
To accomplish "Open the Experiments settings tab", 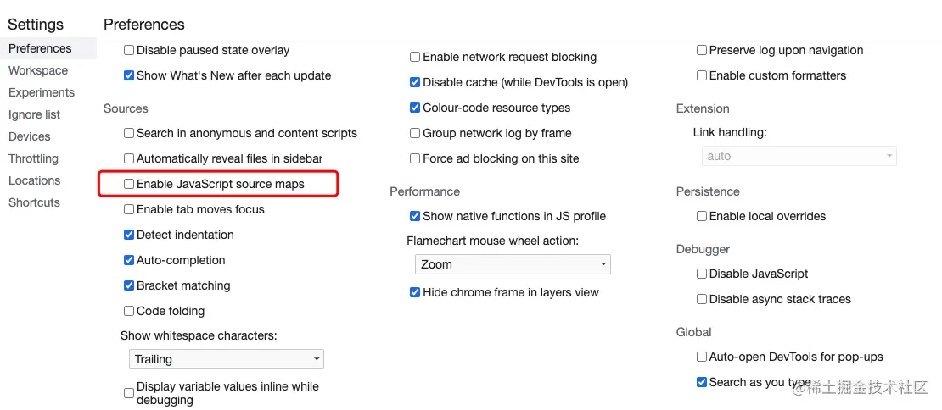I will [42, 92].
